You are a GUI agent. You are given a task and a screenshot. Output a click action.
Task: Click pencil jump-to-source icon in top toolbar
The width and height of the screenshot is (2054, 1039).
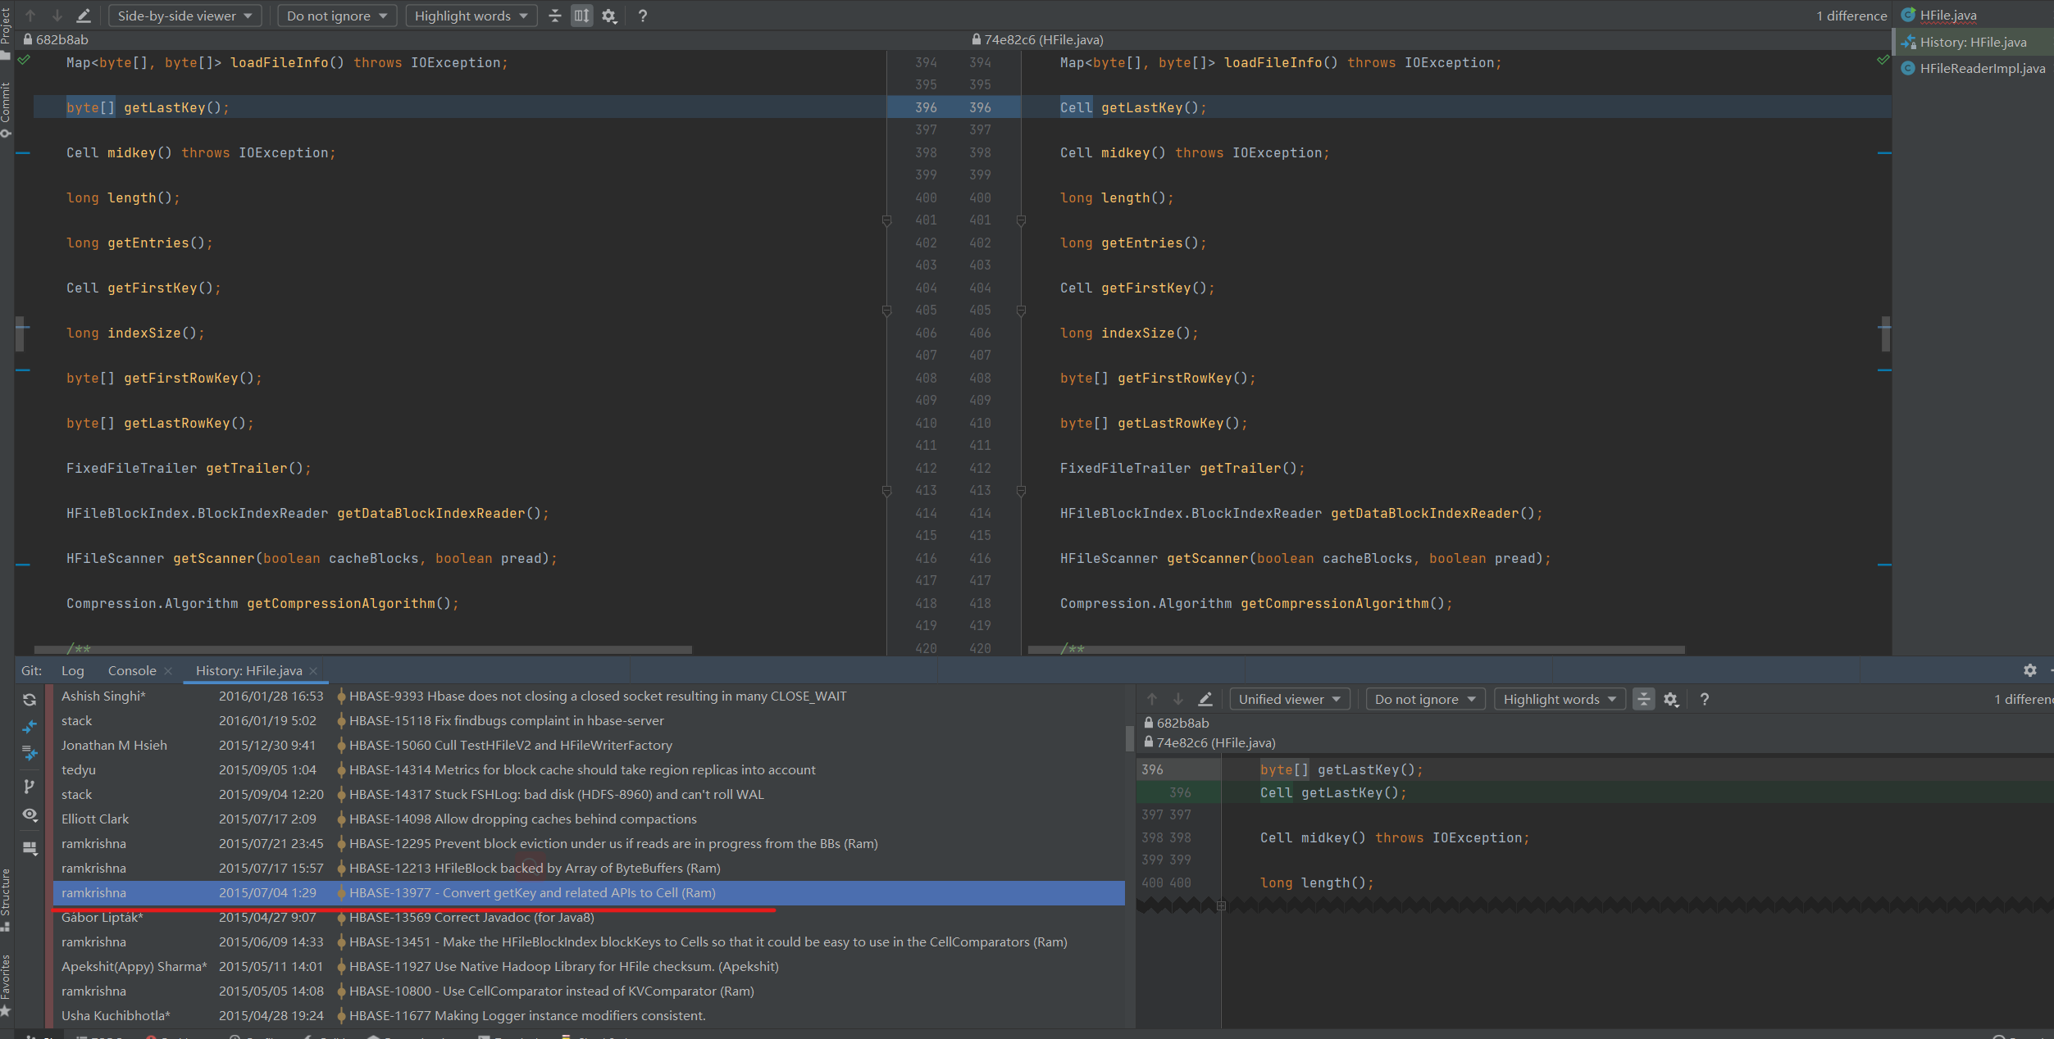point(84,16)
